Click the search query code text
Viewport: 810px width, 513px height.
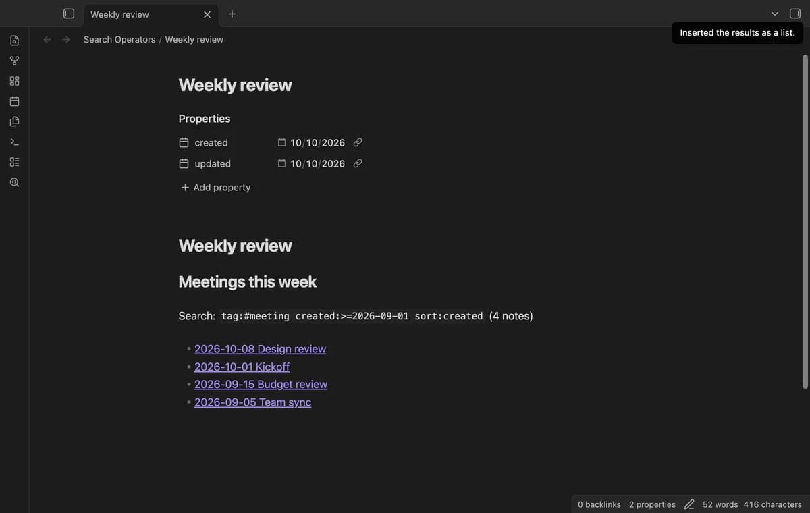click(x=352, y=316)
